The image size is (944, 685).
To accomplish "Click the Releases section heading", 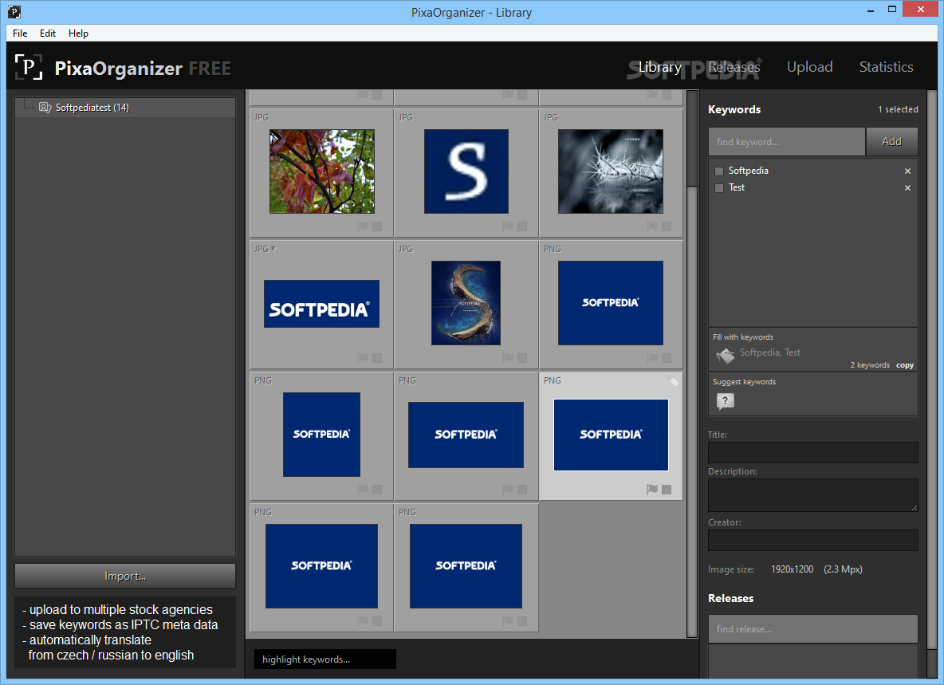I will (730, 598).
